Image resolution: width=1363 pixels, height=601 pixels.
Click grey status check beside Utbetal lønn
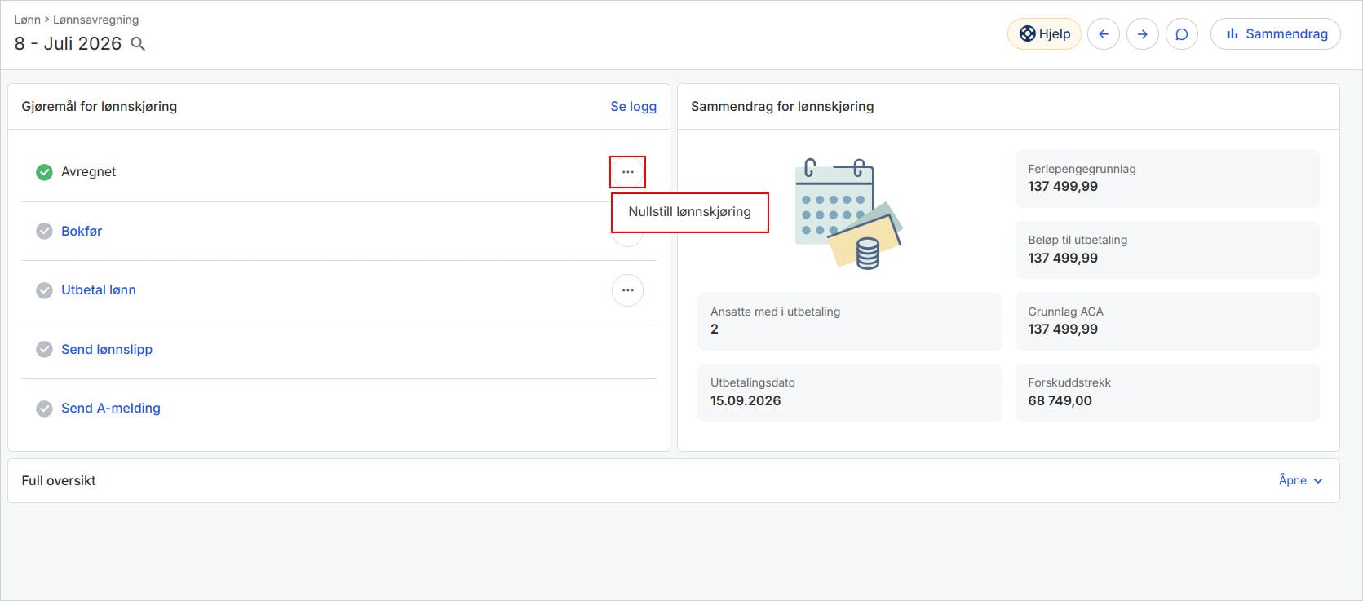(x=44, y=290)
